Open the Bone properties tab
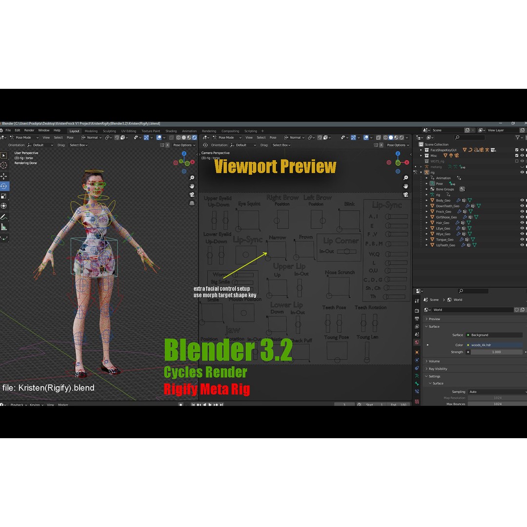Screen dimensions: 527x527 (x=417, y=384)
